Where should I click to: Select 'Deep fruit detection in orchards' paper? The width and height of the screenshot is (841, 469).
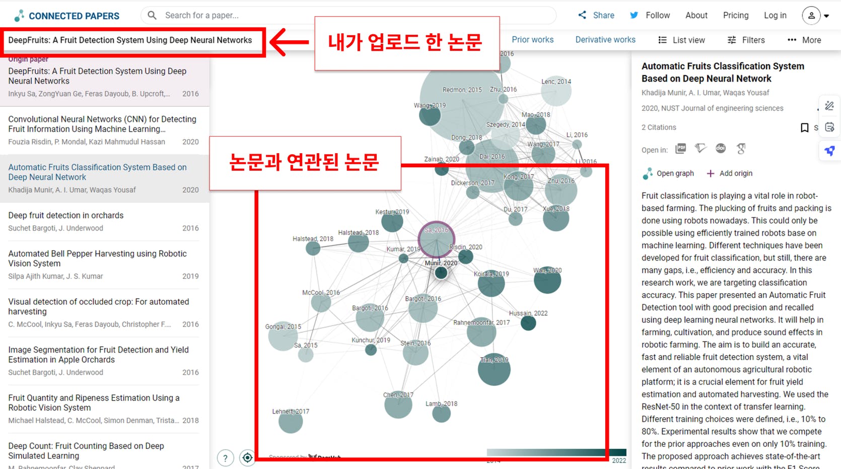[x=105, y=222]
